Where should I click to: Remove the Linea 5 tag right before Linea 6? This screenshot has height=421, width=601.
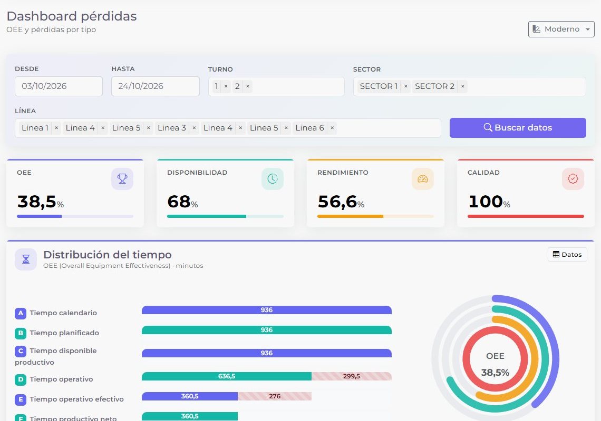pos(286,128)
